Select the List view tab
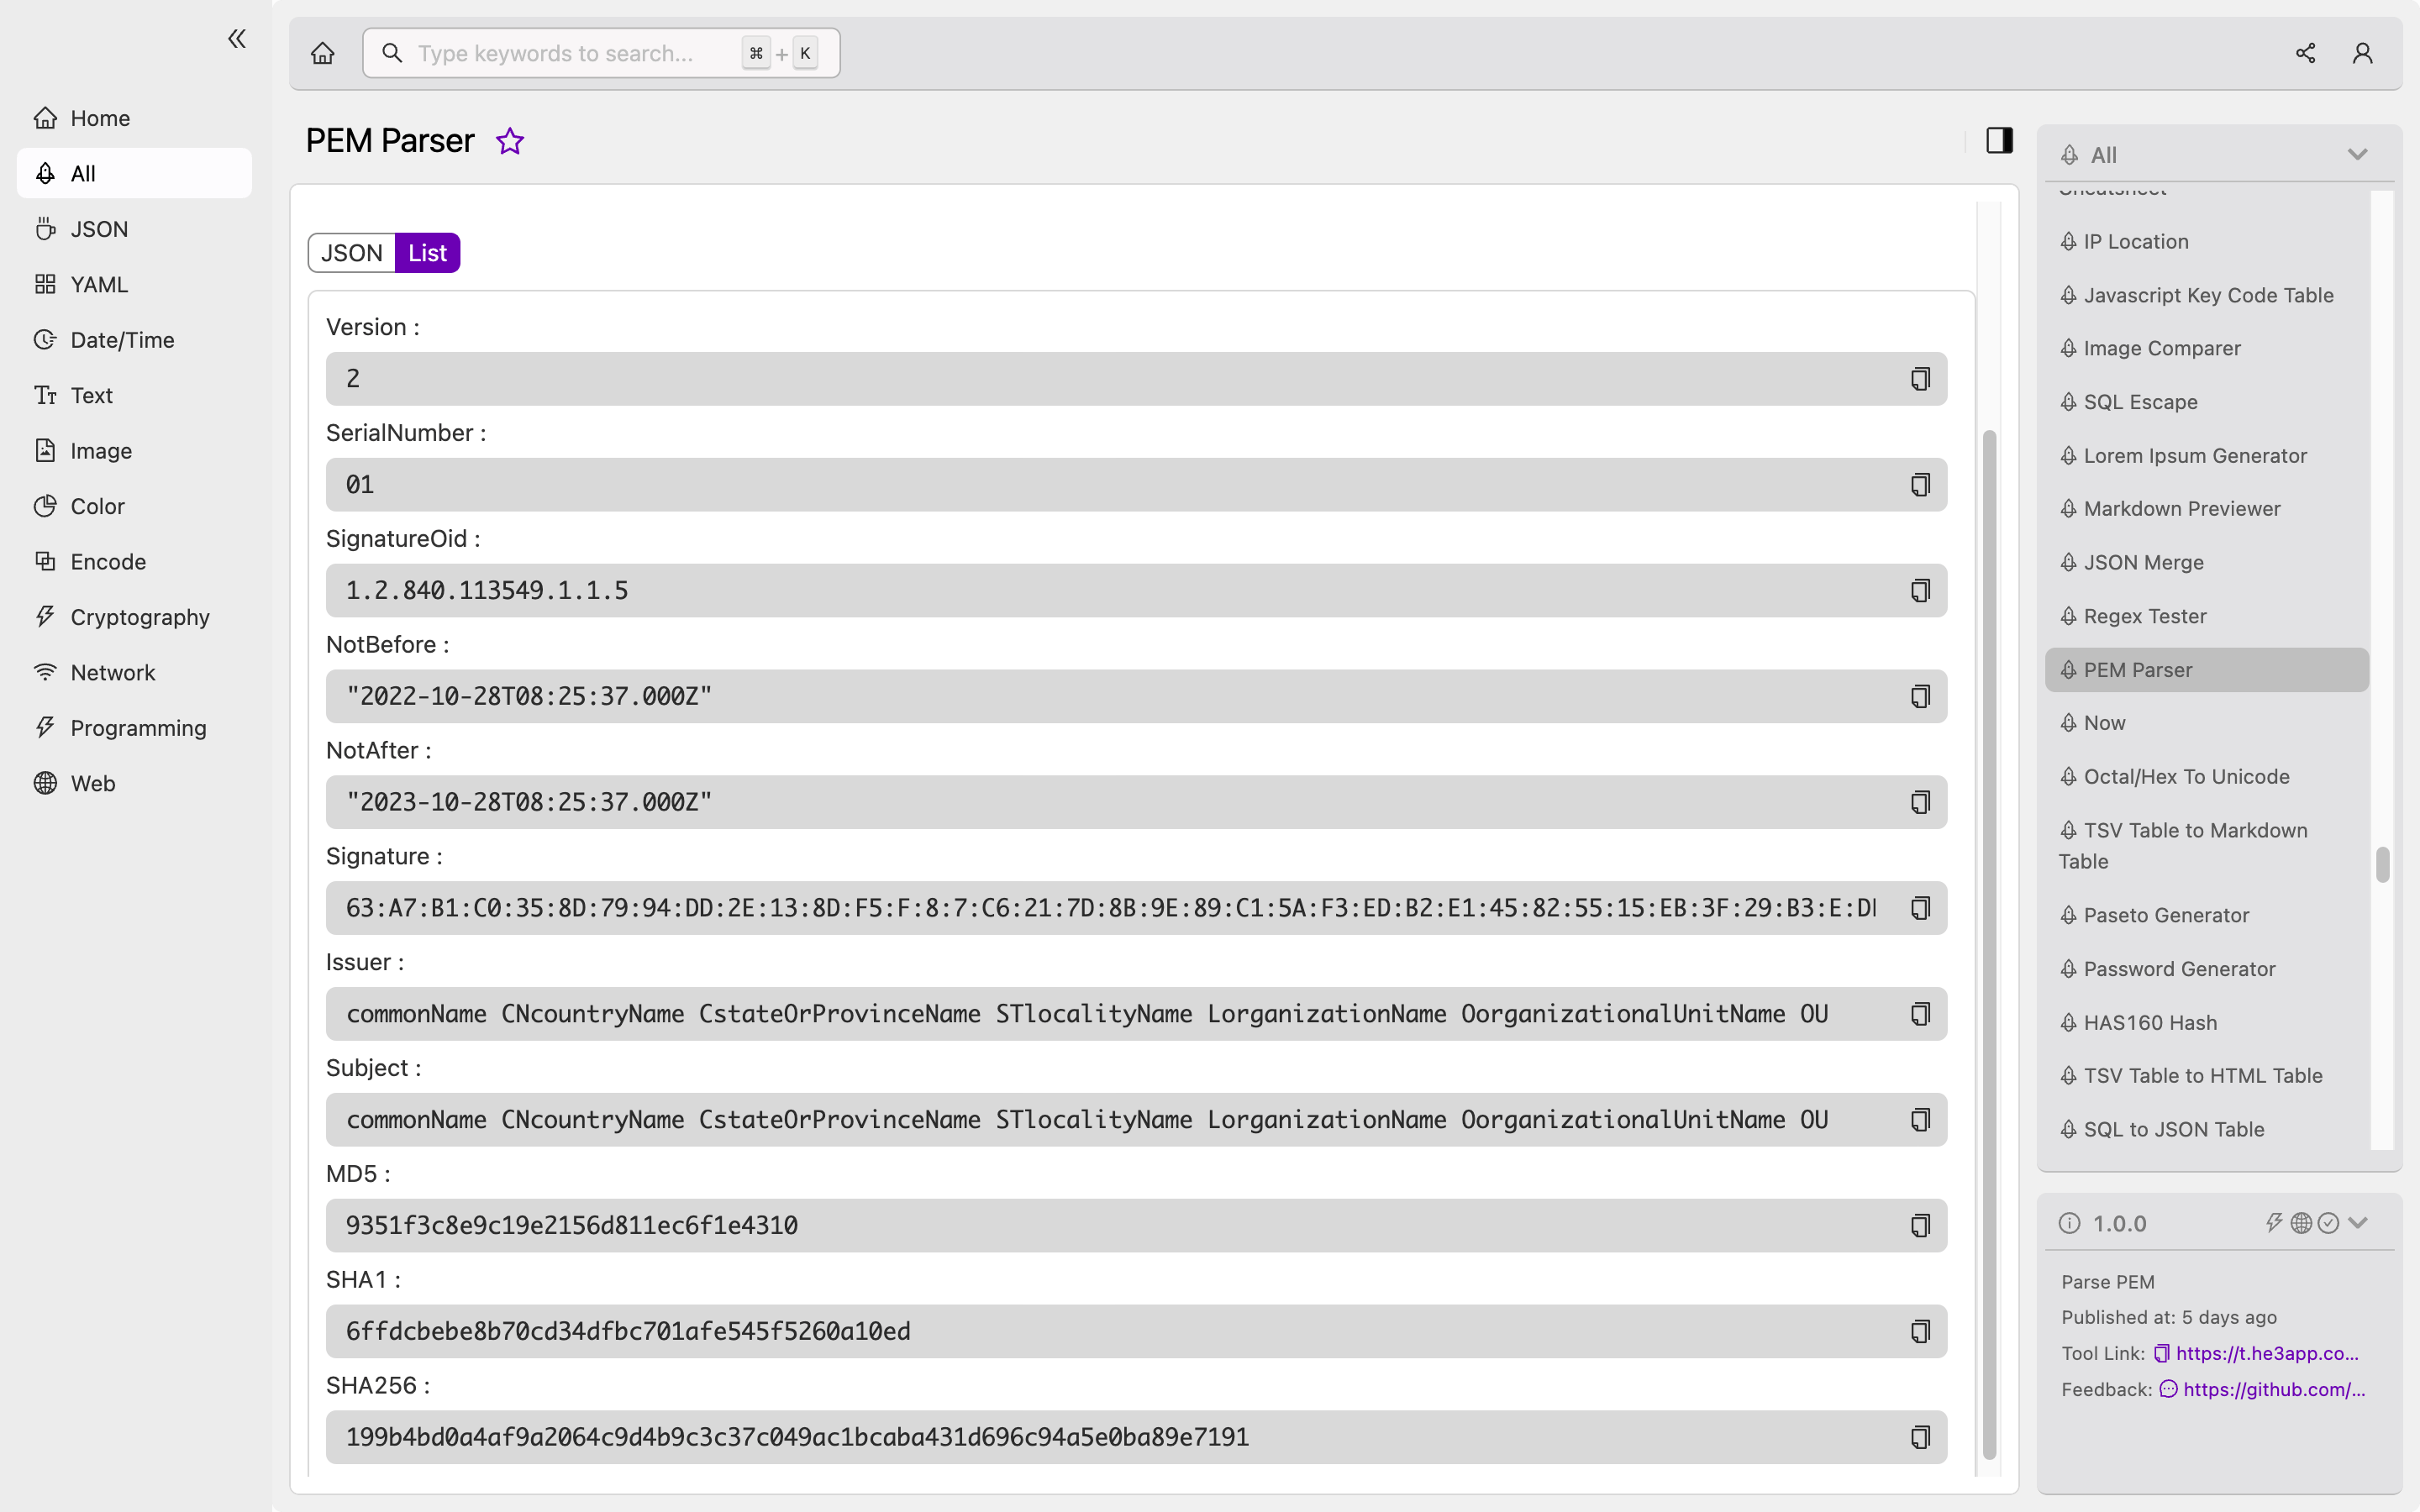The width and height of the screenshot is (2420, 1512). 427,253
